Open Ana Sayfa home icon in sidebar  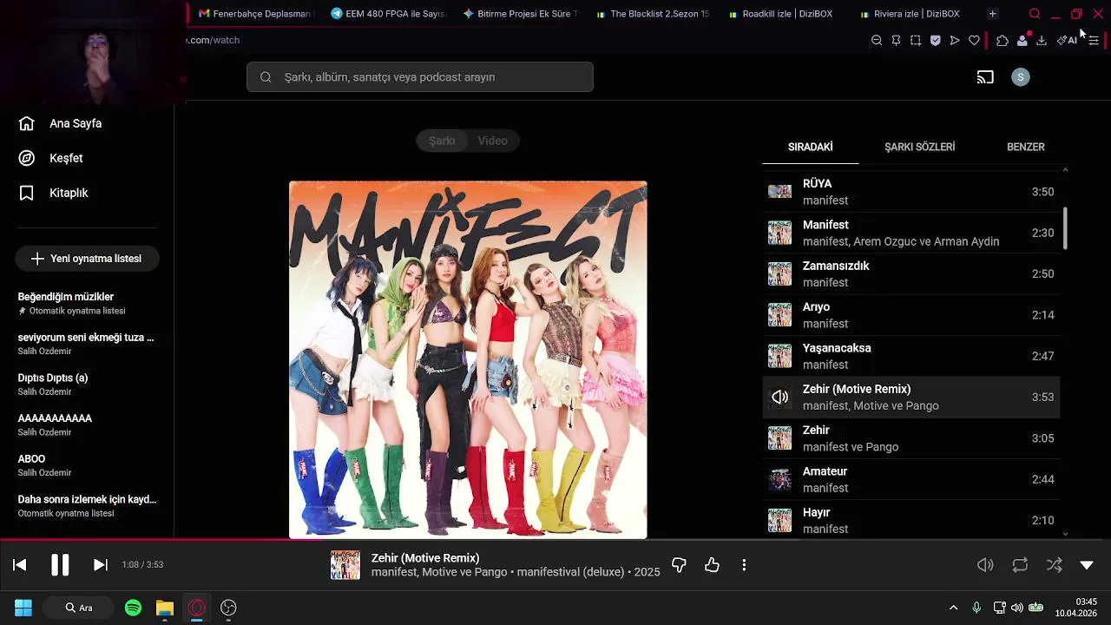coord(27,123)
